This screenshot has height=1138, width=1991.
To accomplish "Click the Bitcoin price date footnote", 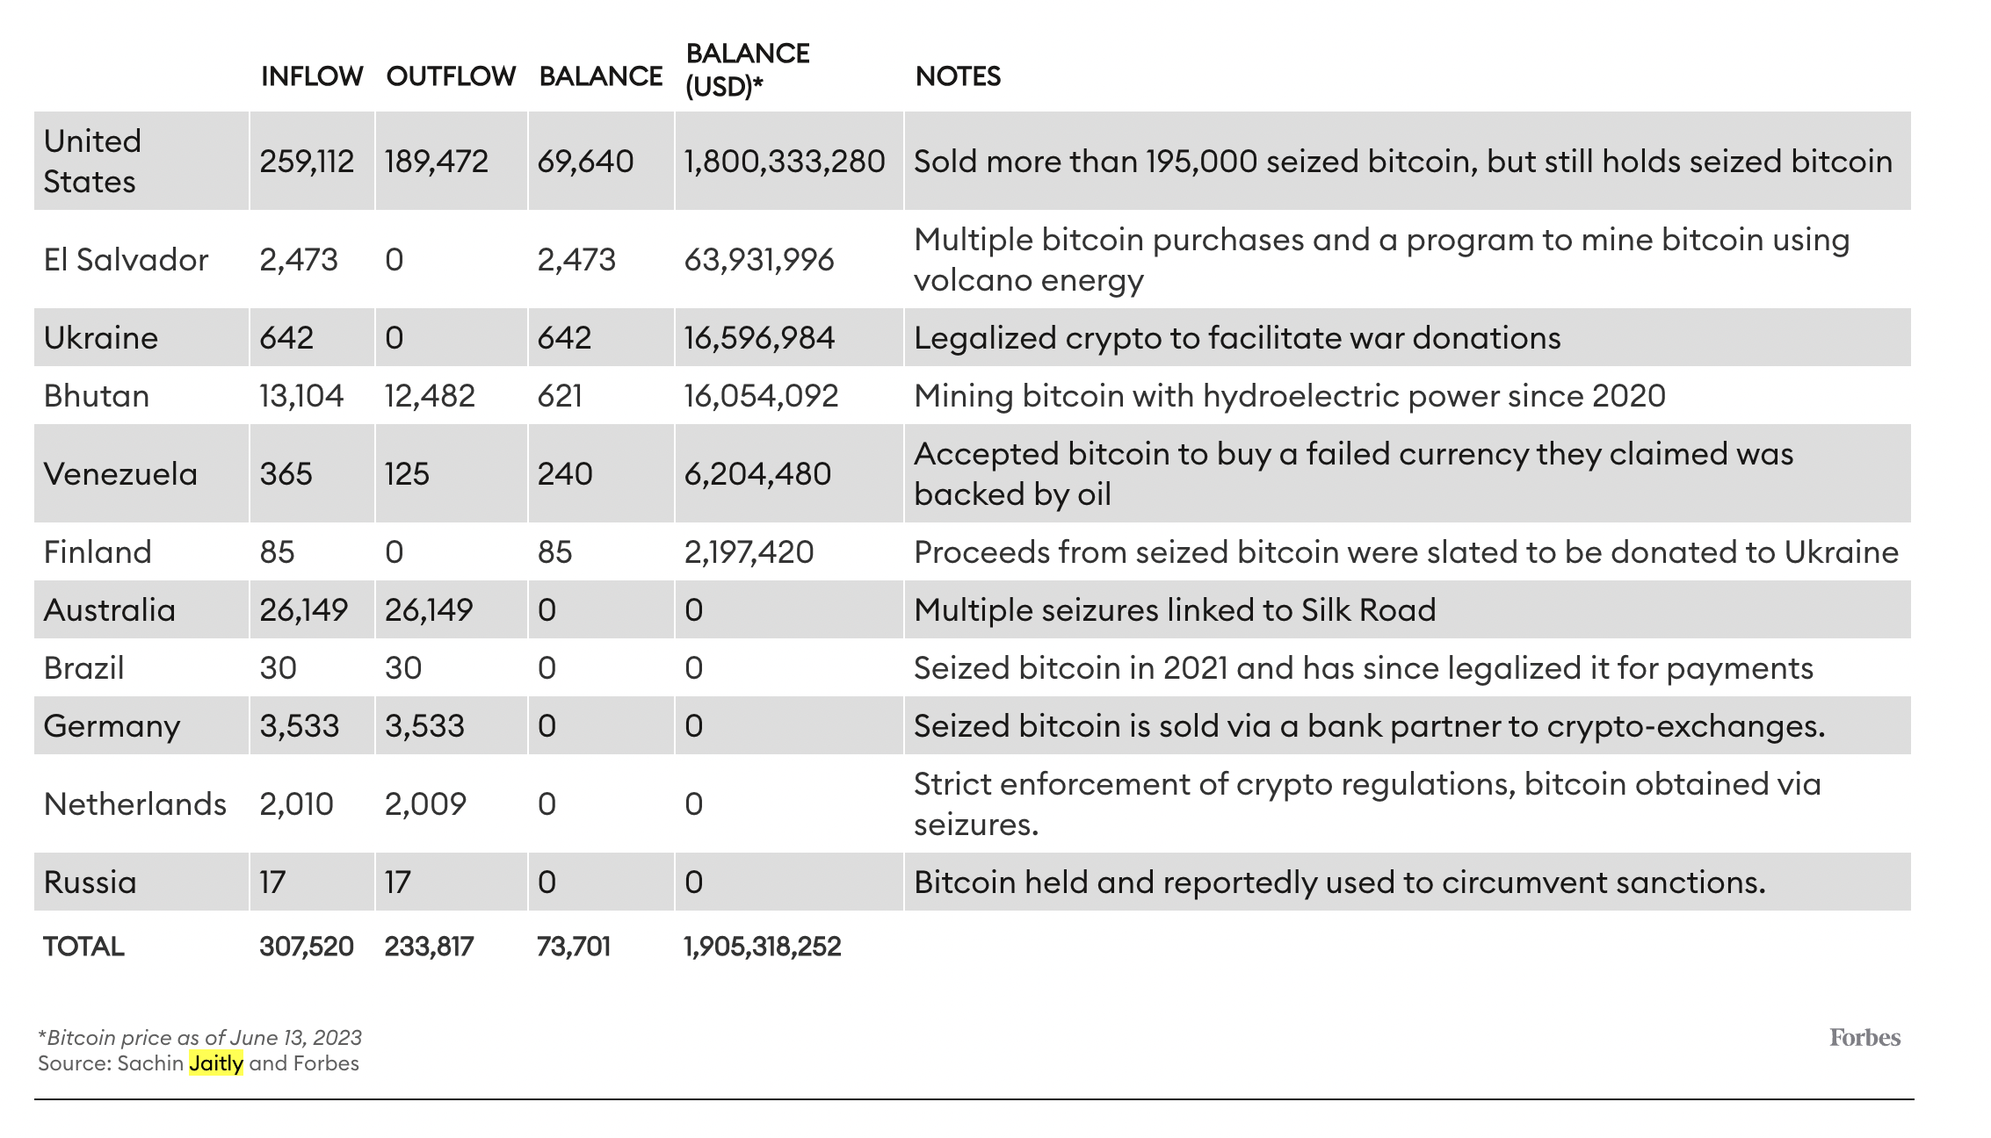I will 200,1038.
